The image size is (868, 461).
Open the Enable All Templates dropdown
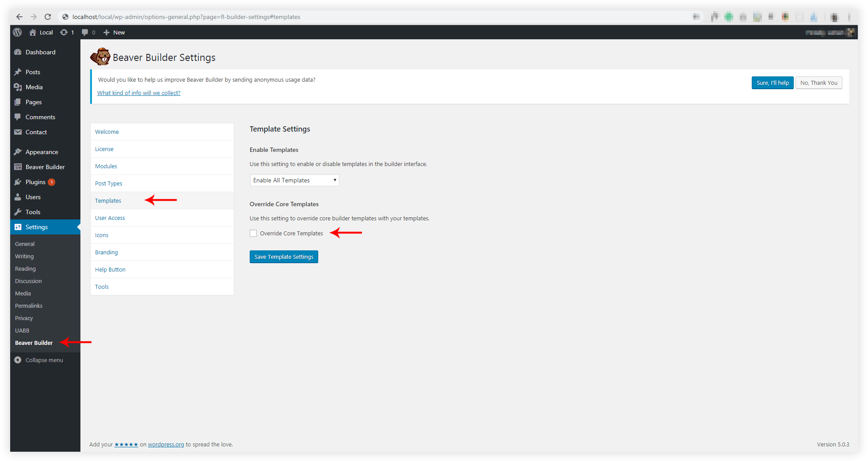(x=294, y=180)
